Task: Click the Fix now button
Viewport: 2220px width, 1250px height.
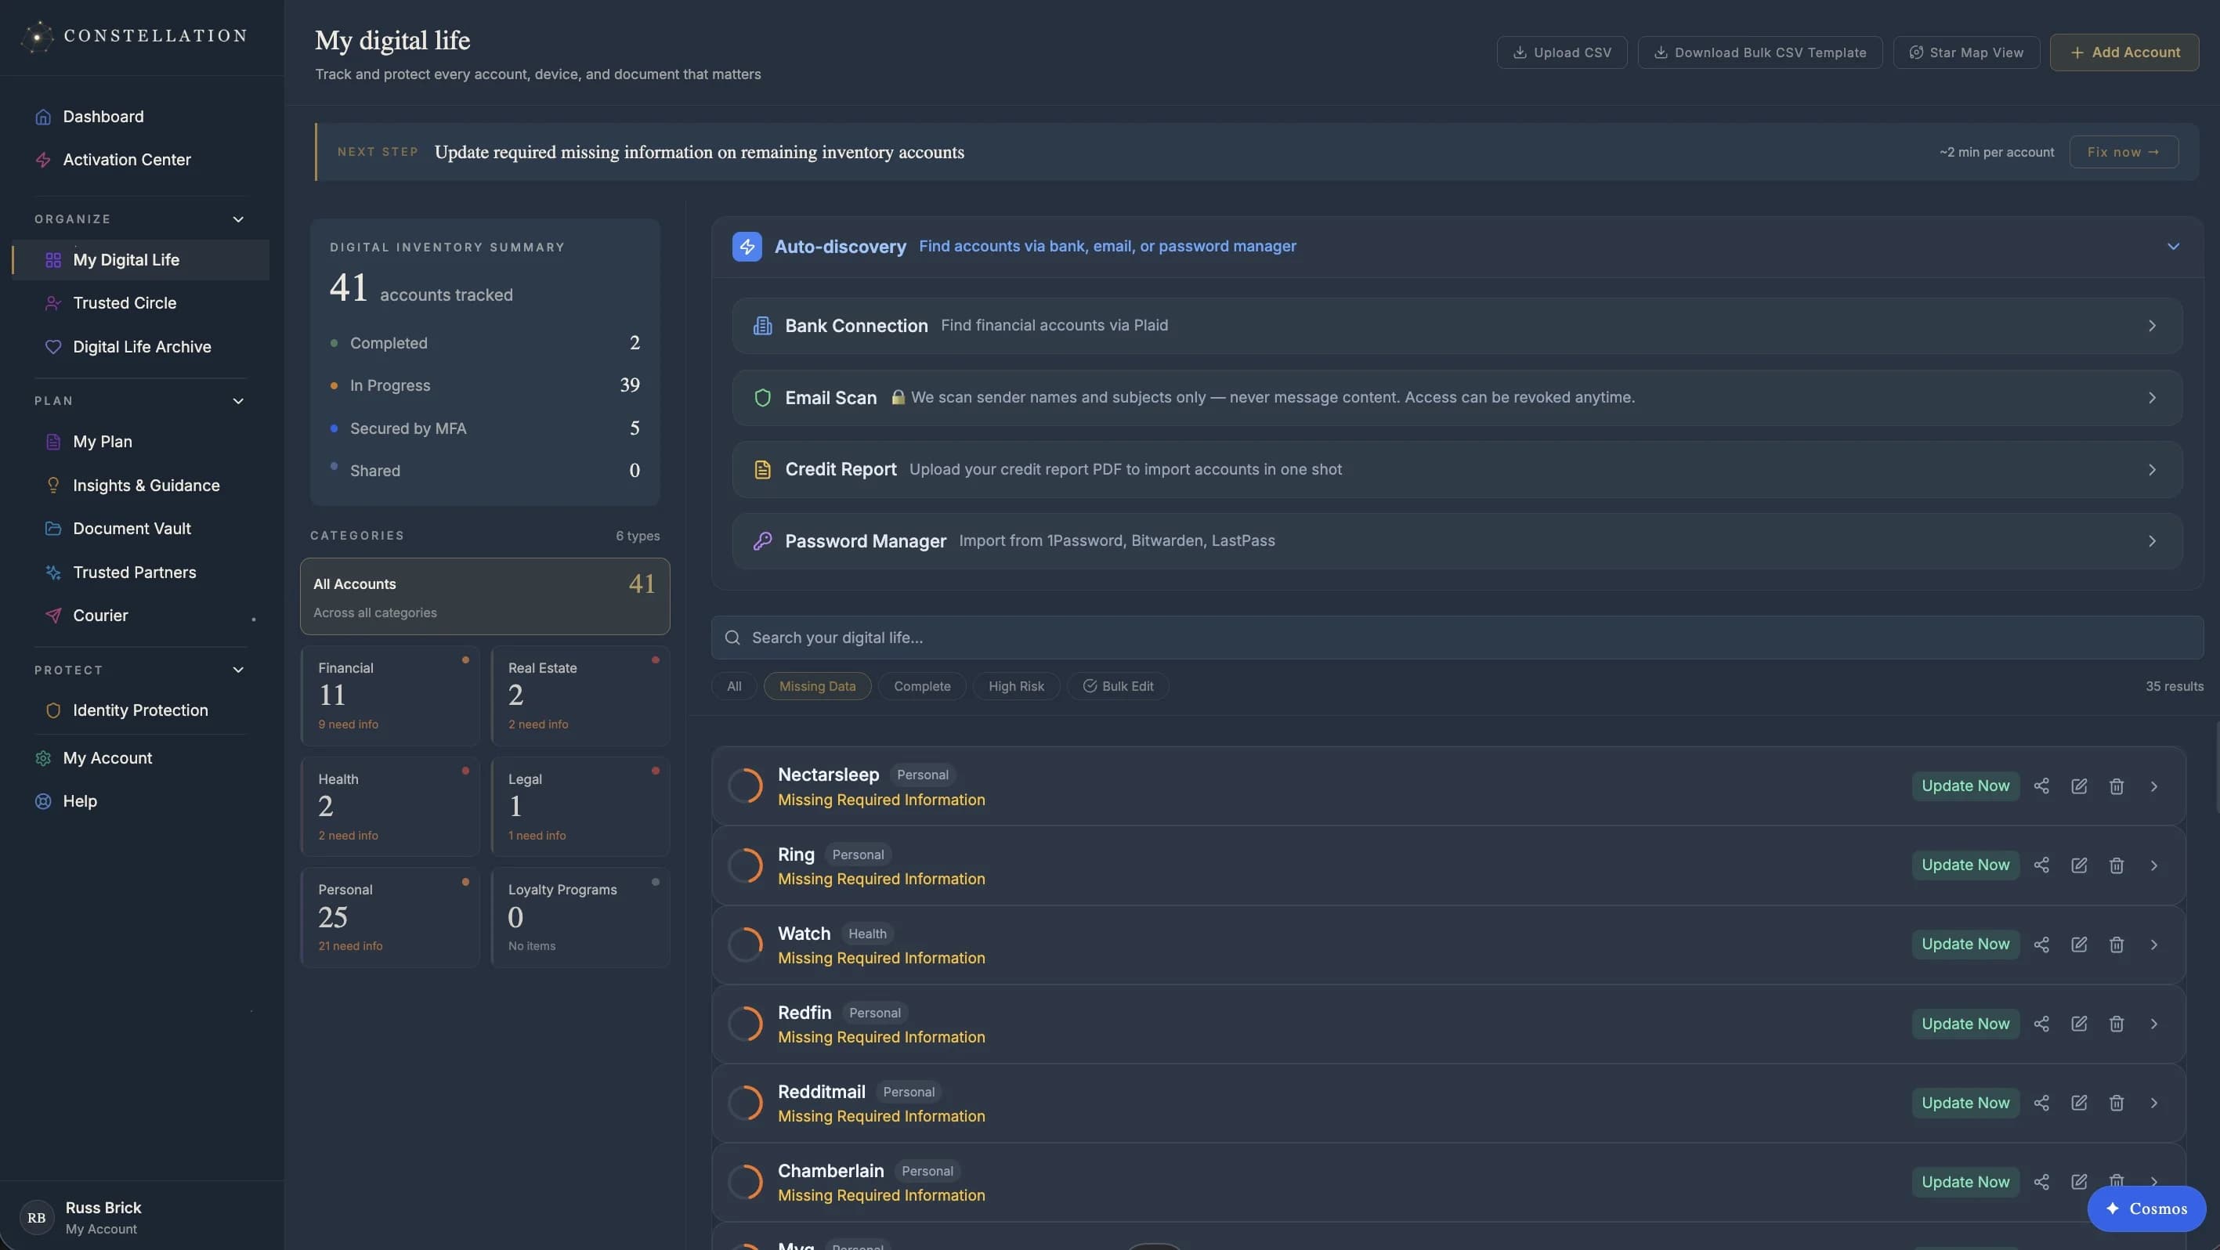Action: click(2124, 152)
